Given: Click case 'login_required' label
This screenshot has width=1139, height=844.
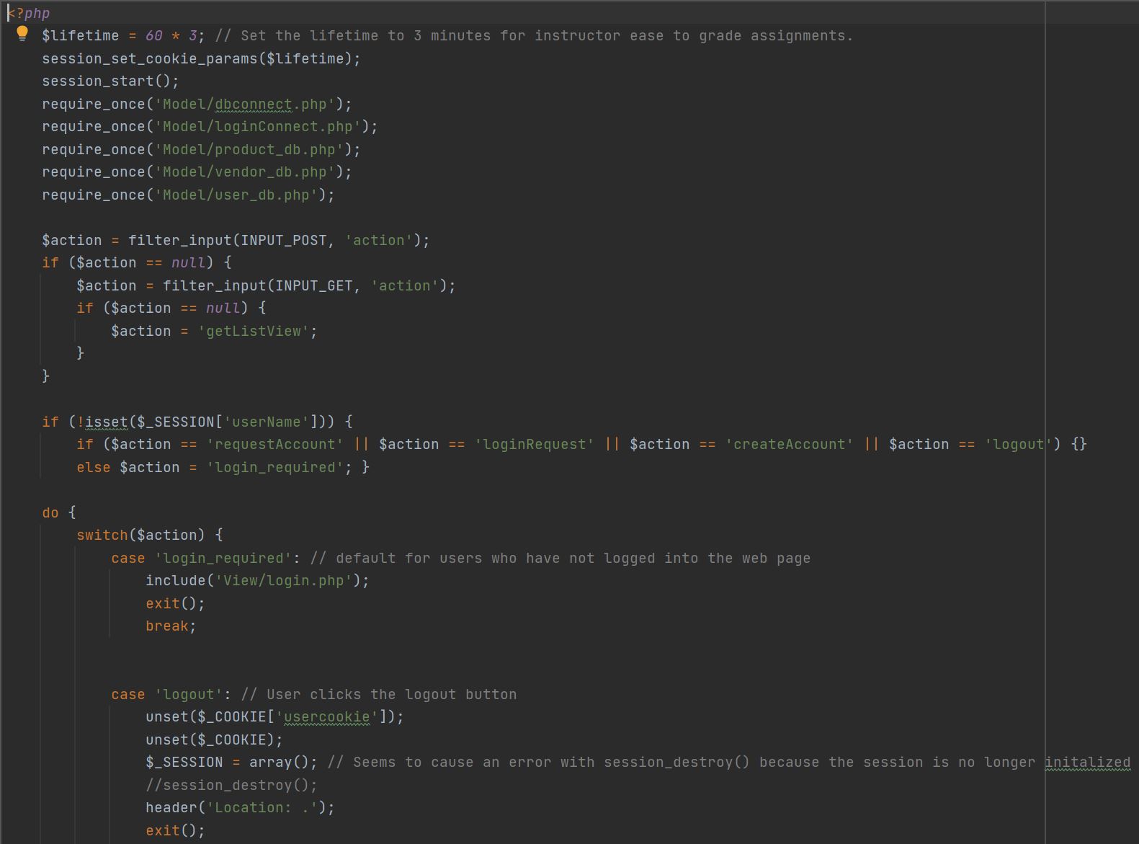Looking at the screenshot, I should click(x=205, y=558).
